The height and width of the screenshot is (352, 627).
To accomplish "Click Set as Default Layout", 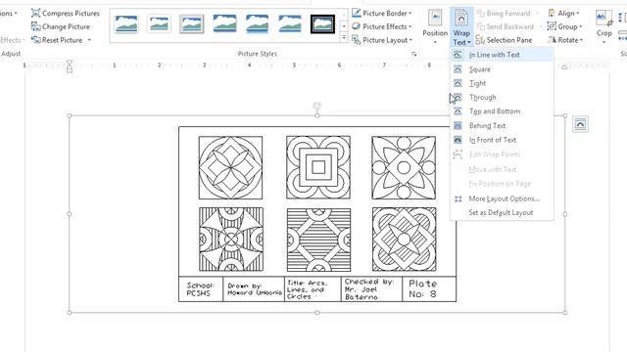I will coord(502,212).
